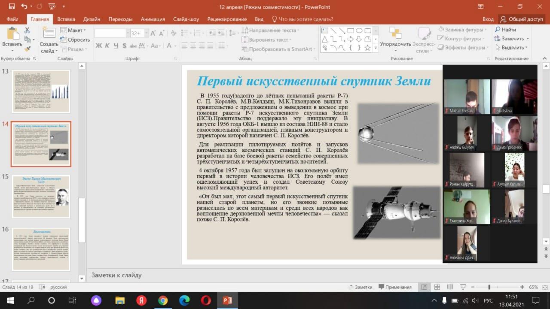The height and width of the screenshot is (309, 550).
Task: Click the Save icon in quick access toolbar
Action: 12,6
